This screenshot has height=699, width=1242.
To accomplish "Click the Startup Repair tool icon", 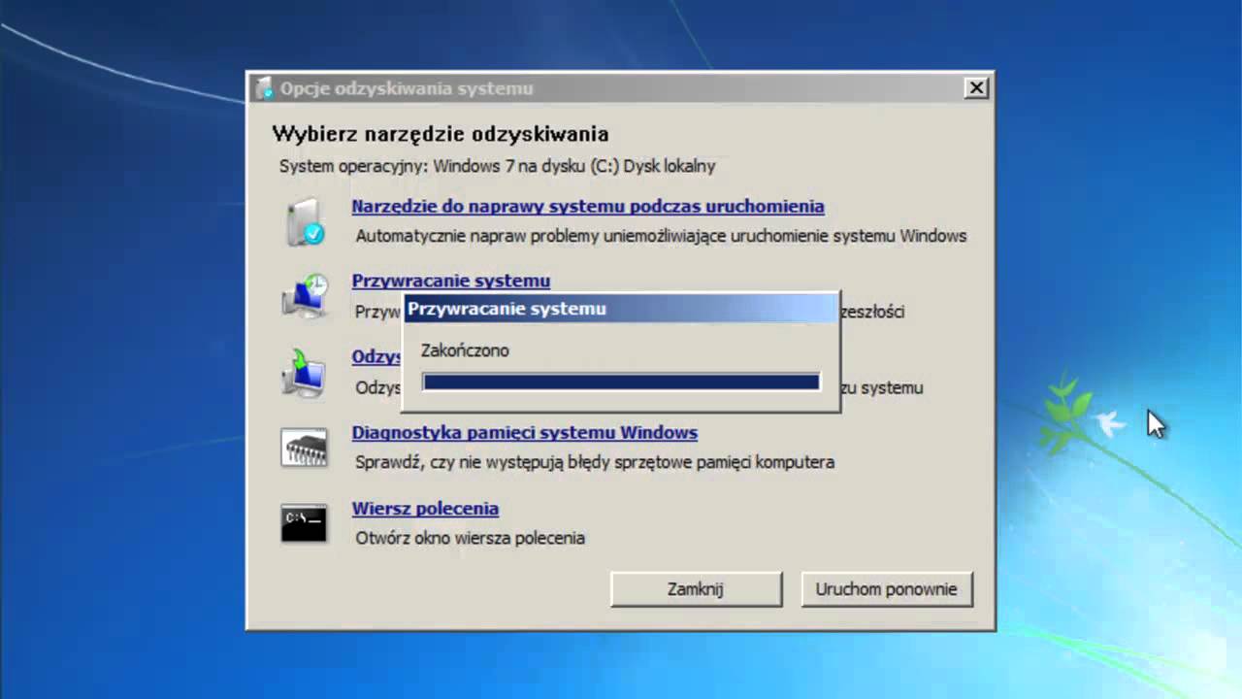I will [x=305, y=221].
